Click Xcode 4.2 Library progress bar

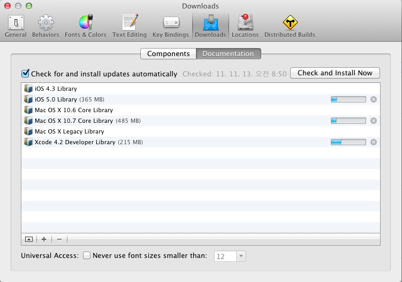[x=348, y=142]
